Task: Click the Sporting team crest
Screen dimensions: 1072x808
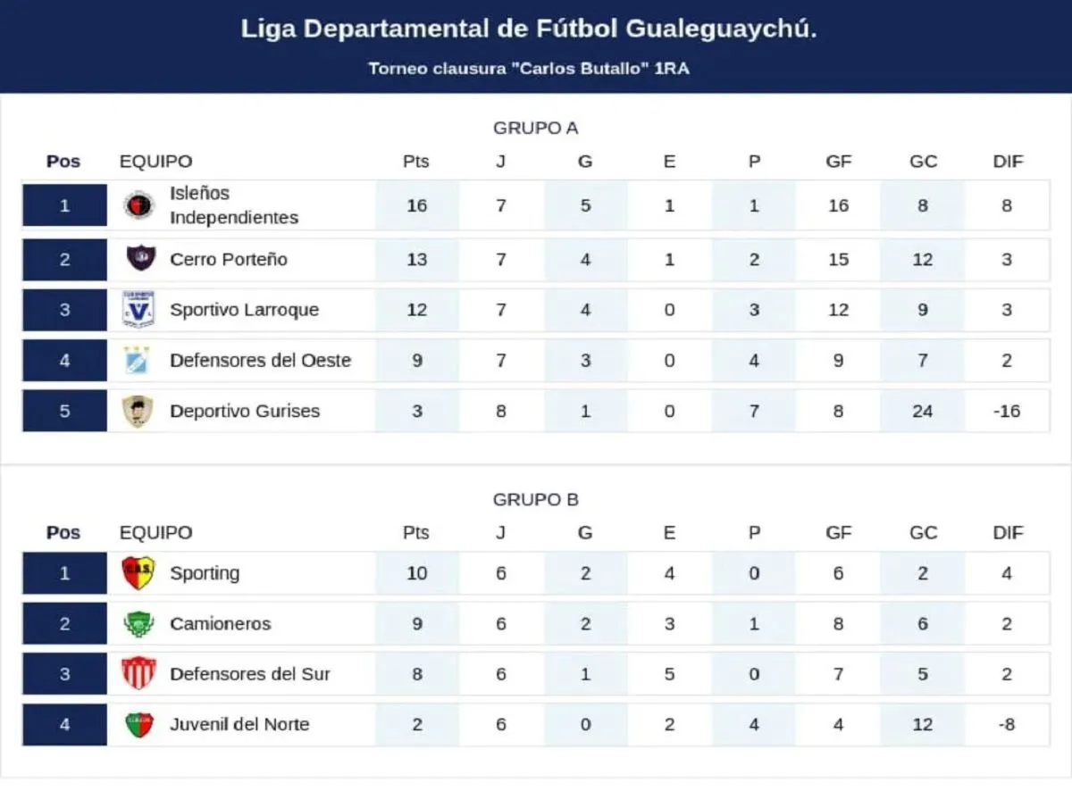Action: tap(138, 573)
